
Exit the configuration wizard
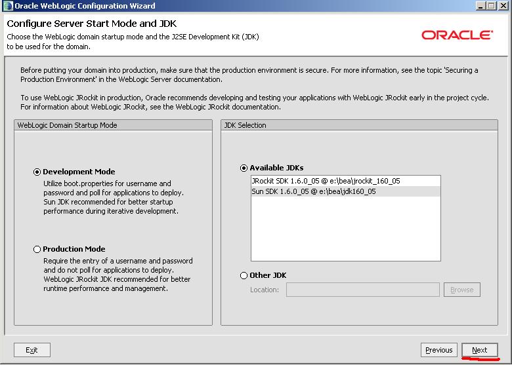pos(32,350)
